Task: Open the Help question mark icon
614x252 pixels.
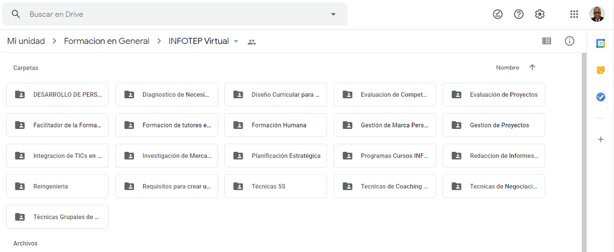Action: click(x=519, y=14)
